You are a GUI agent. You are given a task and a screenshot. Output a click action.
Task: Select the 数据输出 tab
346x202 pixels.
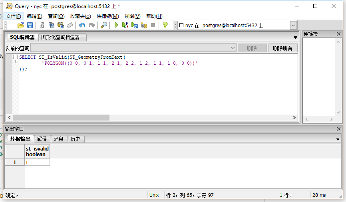20,139
